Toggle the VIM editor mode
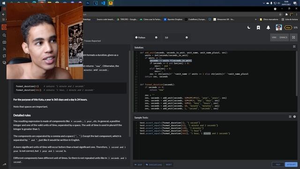300x169 pixels. click(x=274, y=38)
